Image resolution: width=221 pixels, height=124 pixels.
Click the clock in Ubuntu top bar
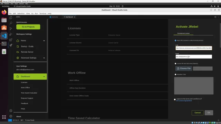(x=114, y=6)
